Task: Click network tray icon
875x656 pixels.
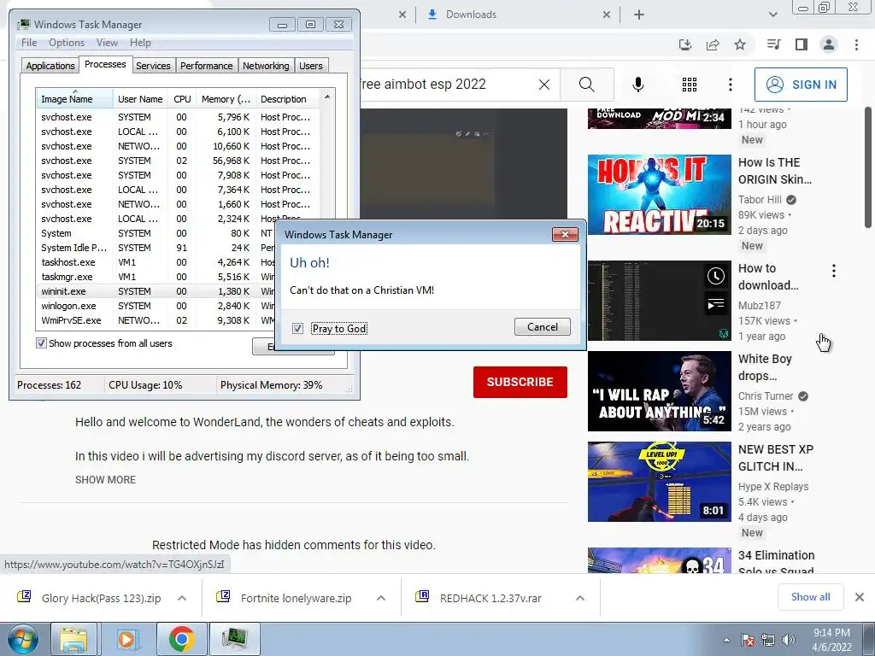Action: tap(768, 640)
